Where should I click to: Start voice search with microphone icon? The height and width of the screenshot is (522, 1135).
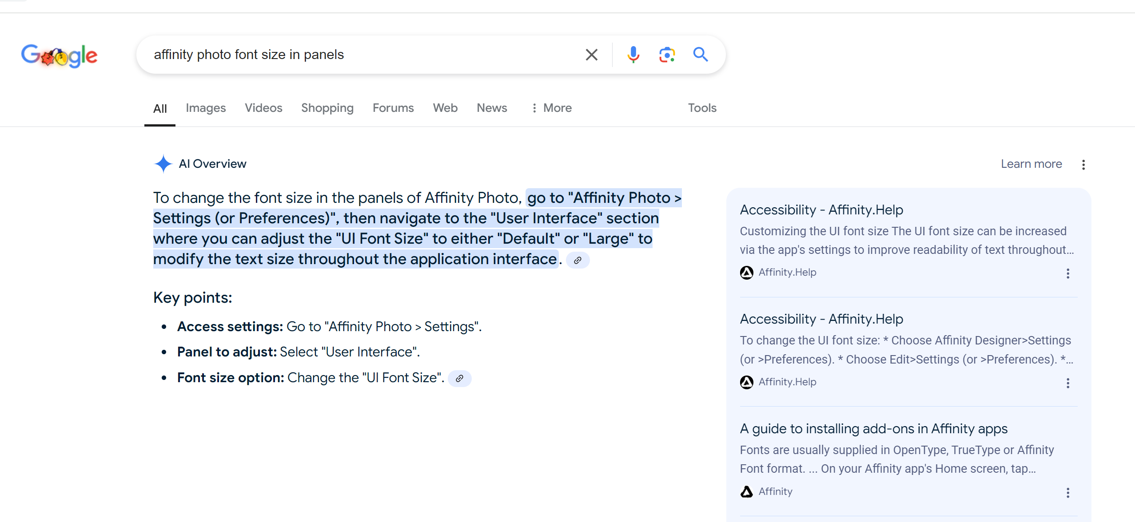633,55
